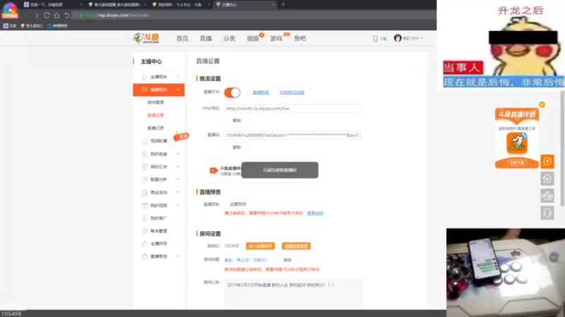Click the 切换推流线路 link
Screen dimensions: 565x317
[x=292, y=92]
